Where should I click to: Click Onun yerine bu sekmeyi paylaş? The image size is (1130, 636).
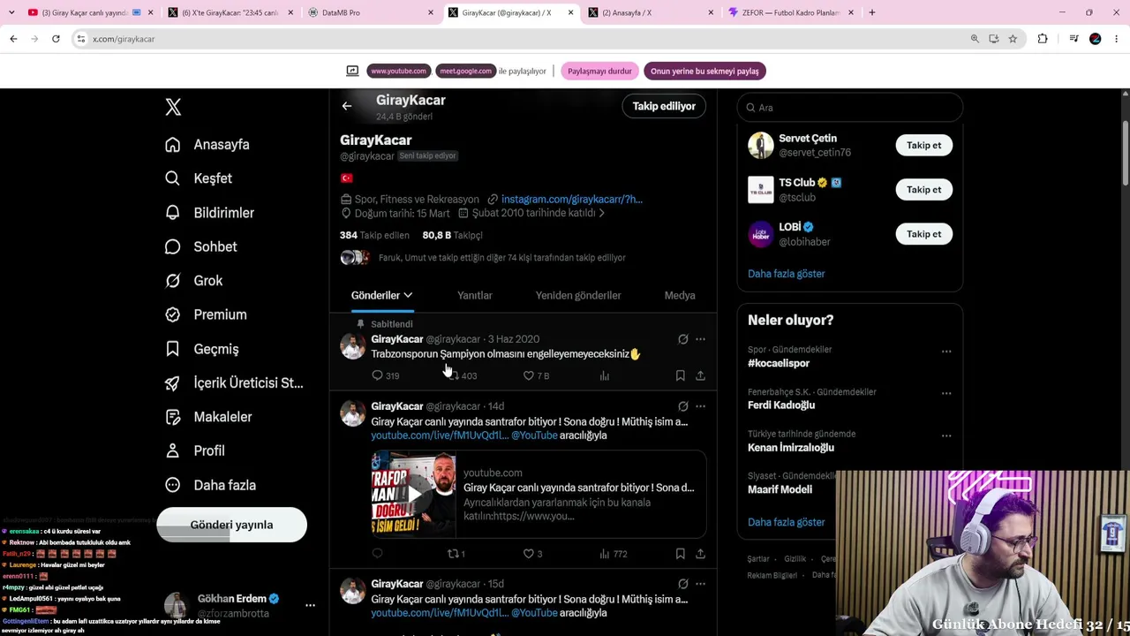click(704, 71)
